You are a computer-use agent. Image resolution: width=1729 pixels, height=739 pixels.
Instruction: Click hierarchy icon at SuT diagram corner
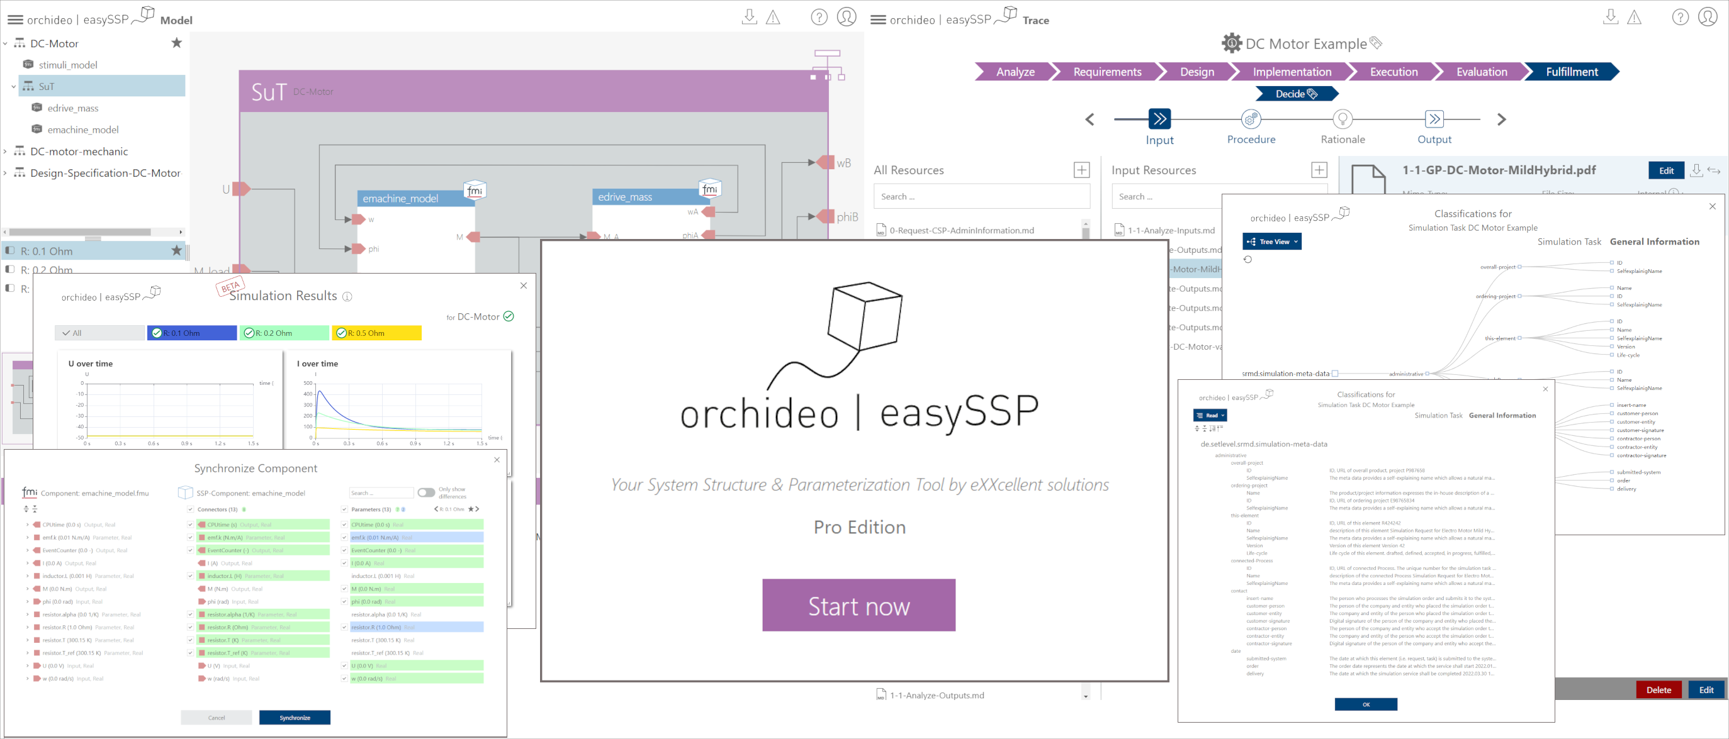828,65
